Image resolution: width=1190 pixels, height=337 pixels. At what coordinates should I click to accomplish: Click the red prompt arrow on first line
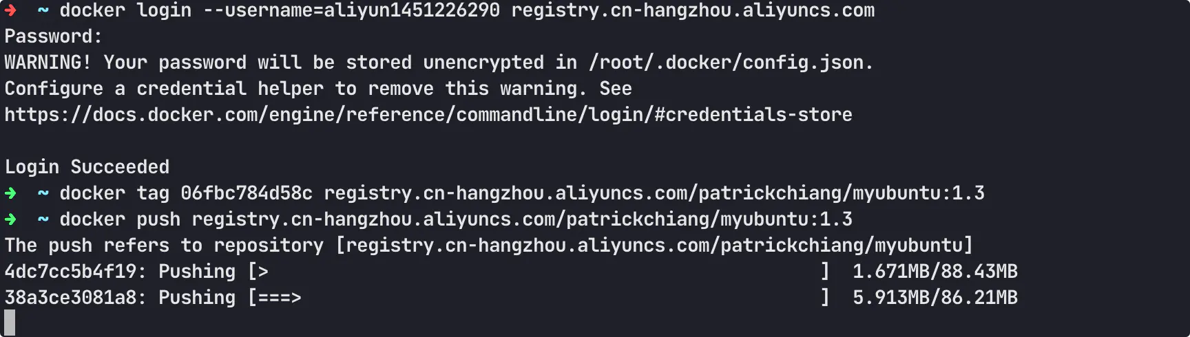coord(10,10)
